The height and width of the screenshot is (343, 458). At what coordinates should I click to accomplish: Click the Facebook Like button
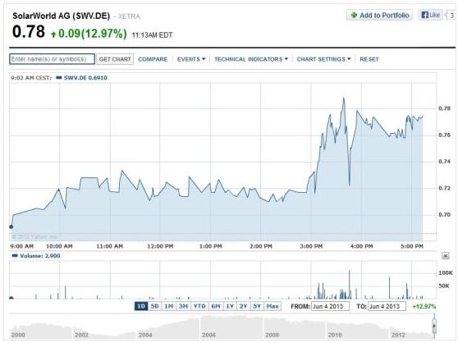click(x=431, y=15)
